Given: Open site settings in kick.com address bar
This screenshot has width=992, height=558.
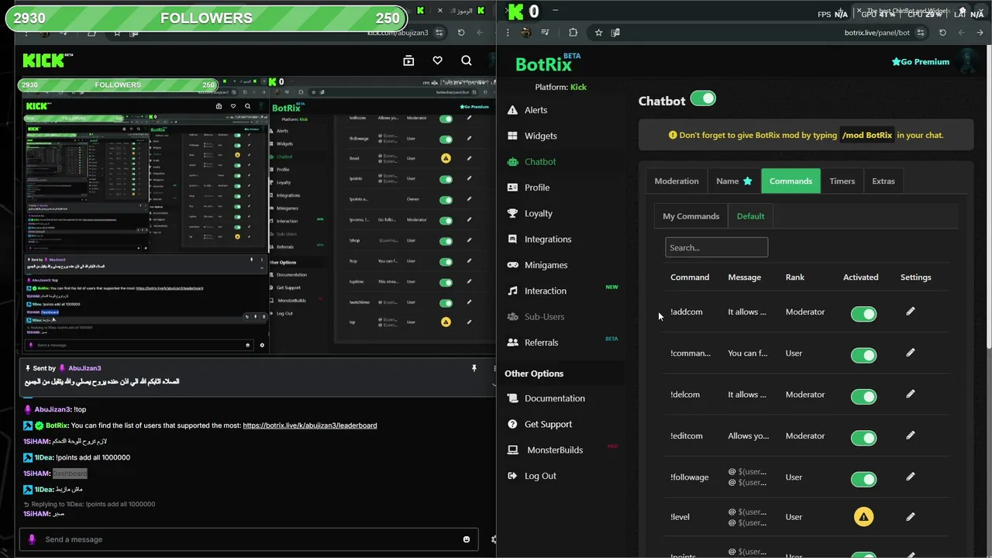Looking at the screenshot, I should pos(439,33).
